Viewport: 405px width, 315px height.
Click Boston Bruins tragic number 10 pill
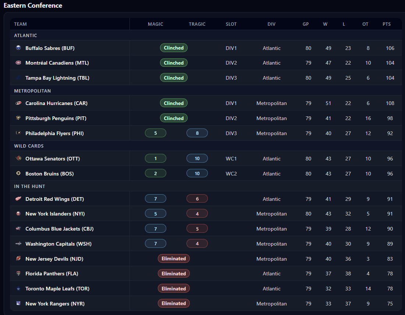pos(197,173)
